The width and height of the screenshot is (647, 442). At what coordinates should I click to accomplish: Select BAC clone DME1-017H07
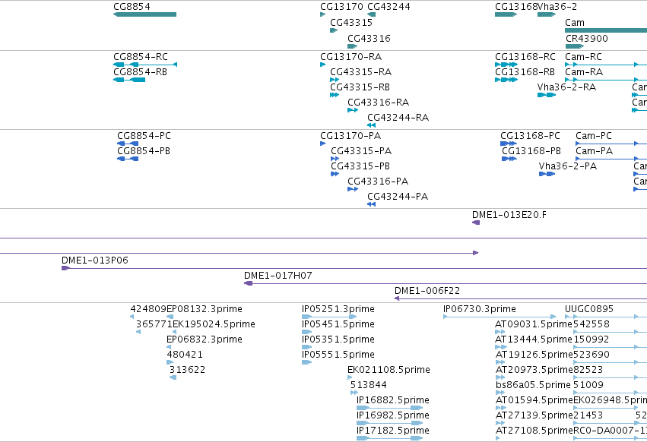(446, 284)
